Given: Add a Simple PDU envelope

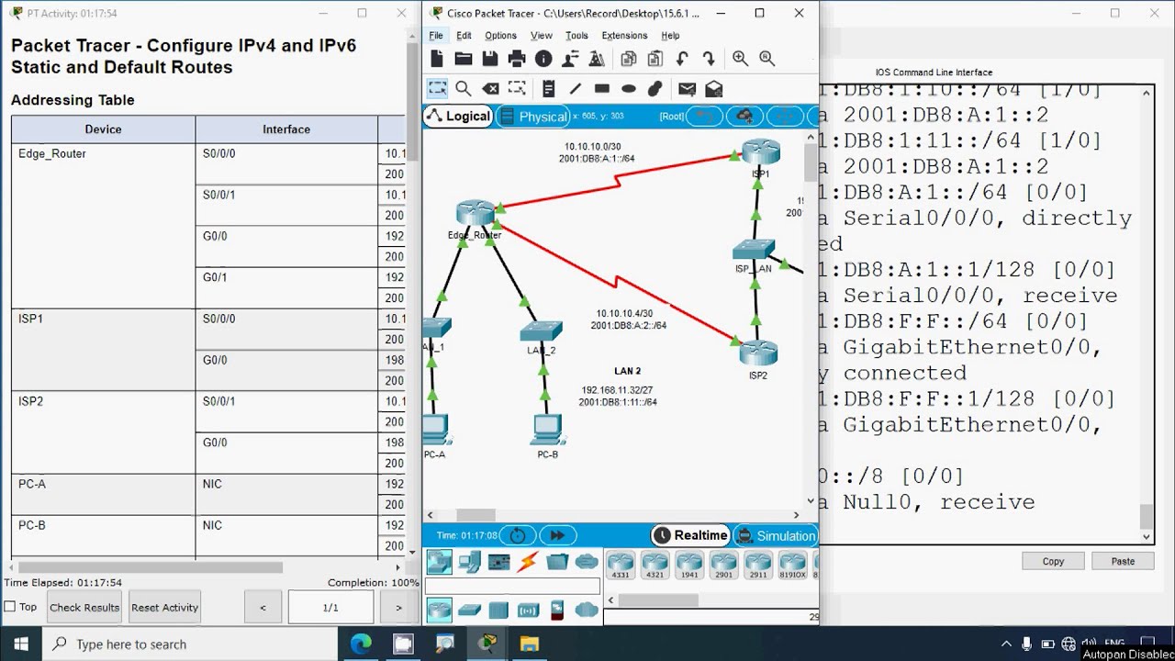Looking at the screenshot, I should (687, 88).
